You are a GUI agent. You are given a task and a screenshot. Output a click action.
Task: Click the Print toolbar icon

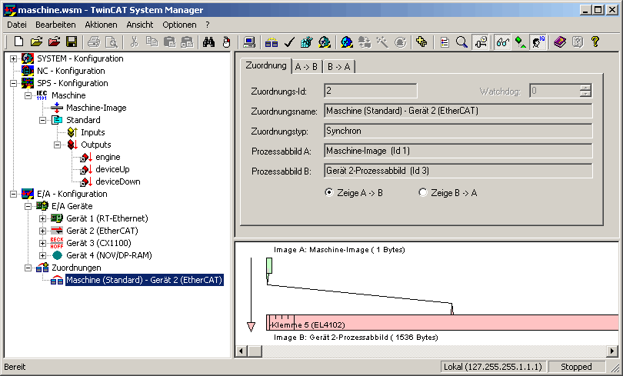click(x=94, y=42)
